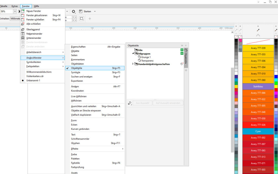Click the Untereinander tile icon
Image resolution: width=278 pixels, height=174 pixels.
point(23,38)
